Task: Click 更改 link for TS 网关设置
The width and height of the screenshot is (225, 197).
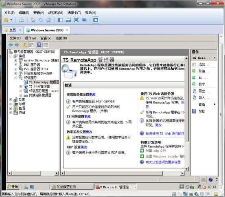Action: click(x=87, y=117)
